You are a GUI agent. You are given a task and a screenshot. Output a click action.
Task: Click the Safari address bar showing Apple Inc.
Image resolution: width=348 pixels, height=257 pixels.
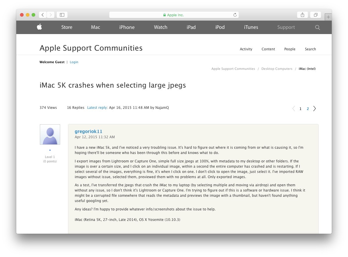tap(174, 15)
